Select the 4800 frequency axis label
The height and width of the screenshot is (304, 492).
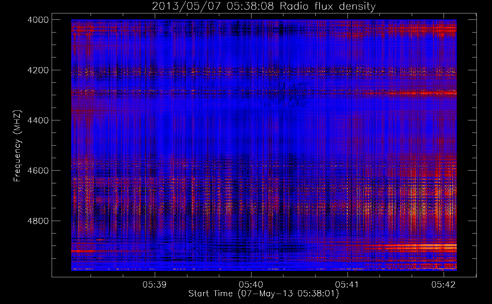(x=38, y=221)
